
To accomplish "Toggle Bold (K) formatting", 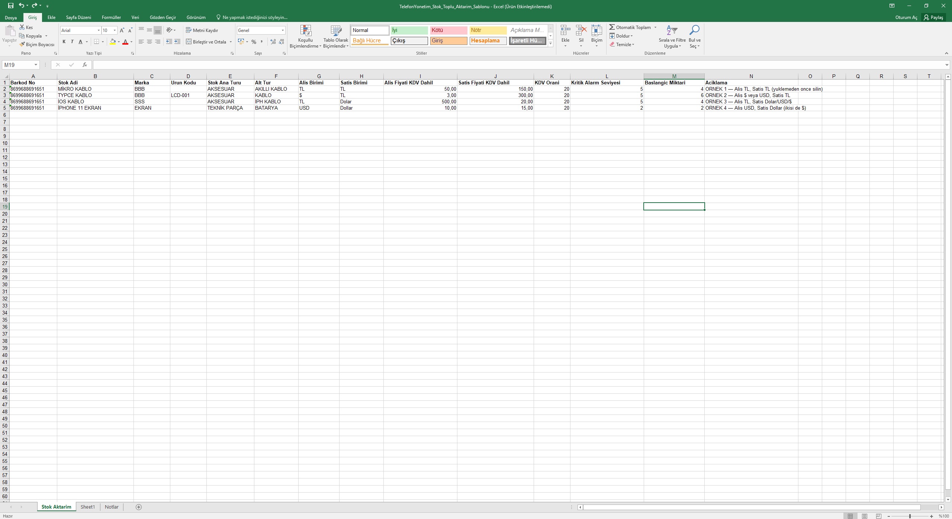I will coord(64,42).
